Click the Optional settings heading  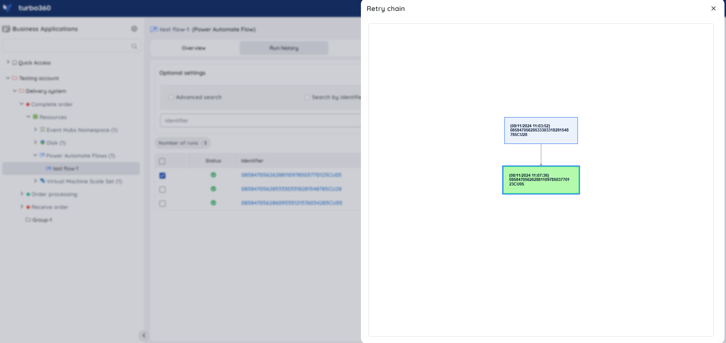(182, 73)
